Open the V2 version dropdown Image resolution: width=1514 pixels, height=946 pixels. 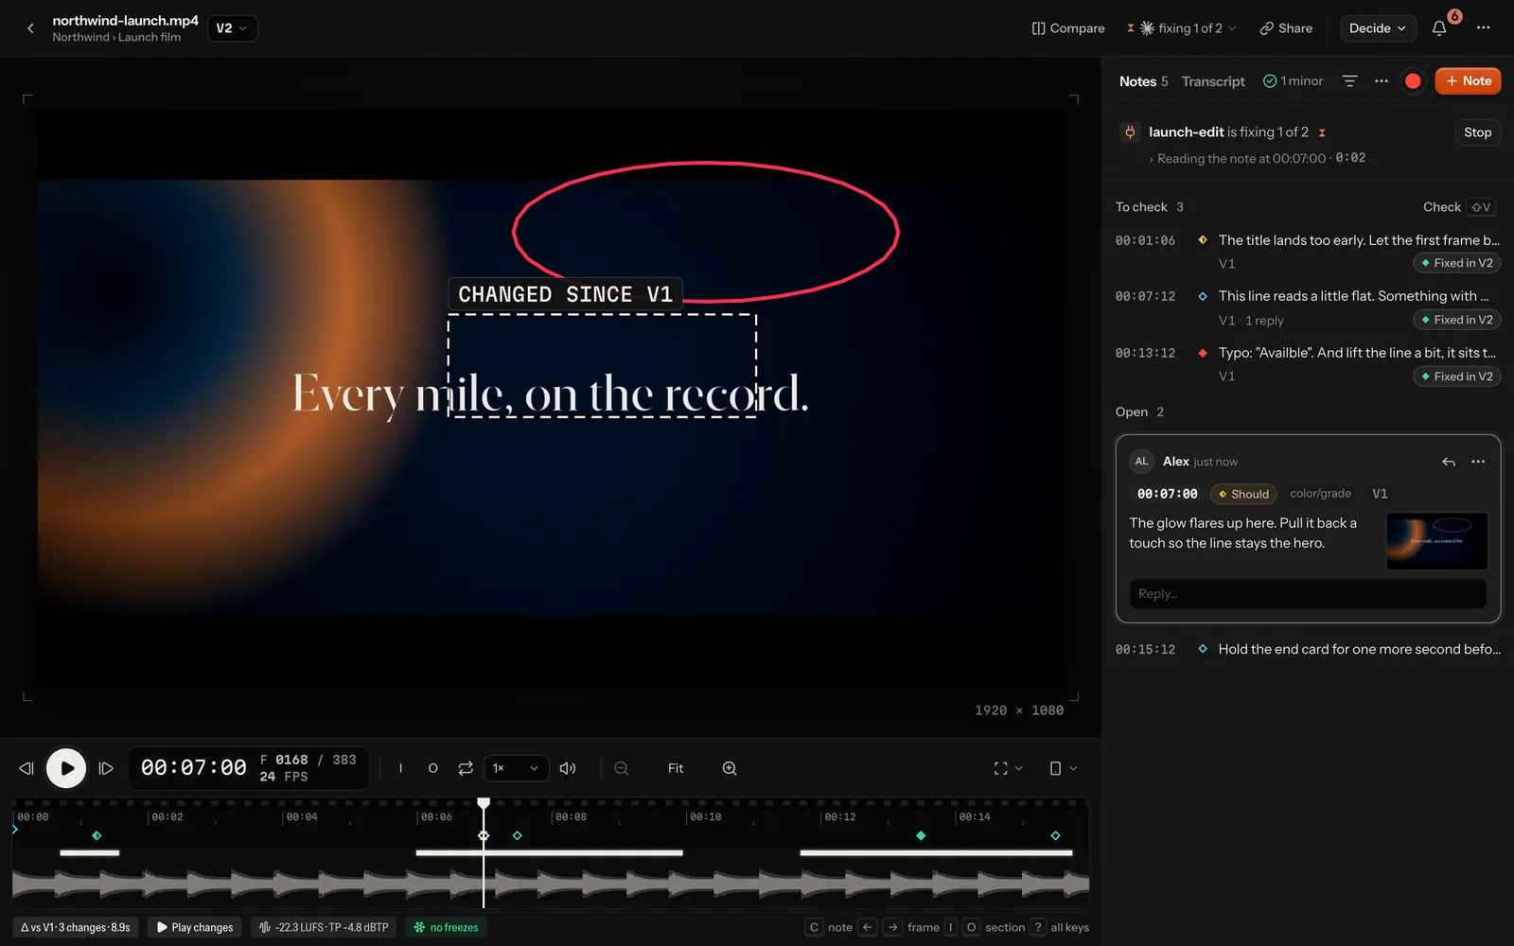click(x=232, y=28)
